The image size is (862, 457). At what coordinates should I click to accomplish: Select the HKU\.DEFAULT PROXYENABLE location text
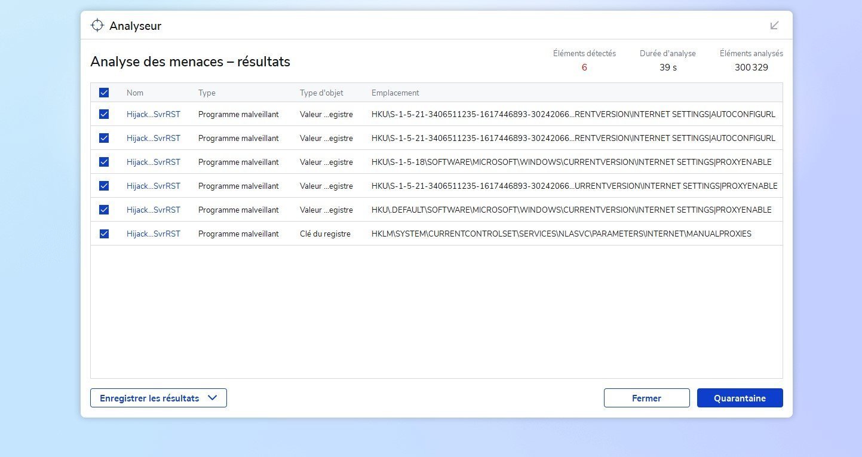(x=572, y=210)
